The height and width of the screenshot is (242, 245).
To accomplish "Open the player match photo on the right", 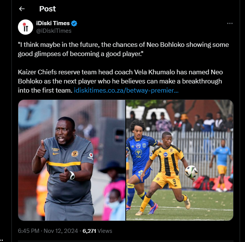I will coord(179,160).
